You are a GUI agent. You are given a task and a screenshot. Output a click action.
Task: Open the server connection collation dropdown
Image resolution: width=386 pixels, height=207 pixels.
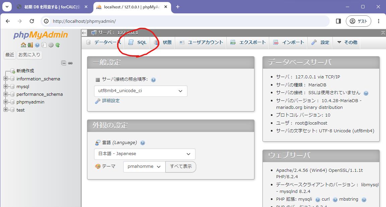[x=141, y=91]
